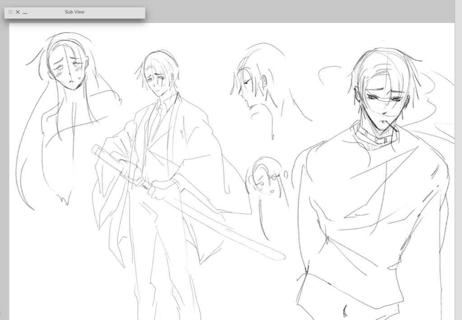462x320 pixels.
Task: Open the Sub View panel hamburger menu
Action: (10, 12)
